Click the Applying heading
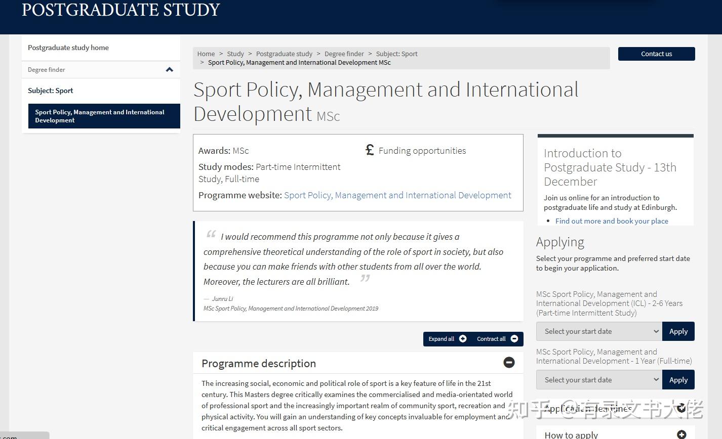This screenshot has width=722, height=439. 560,242
